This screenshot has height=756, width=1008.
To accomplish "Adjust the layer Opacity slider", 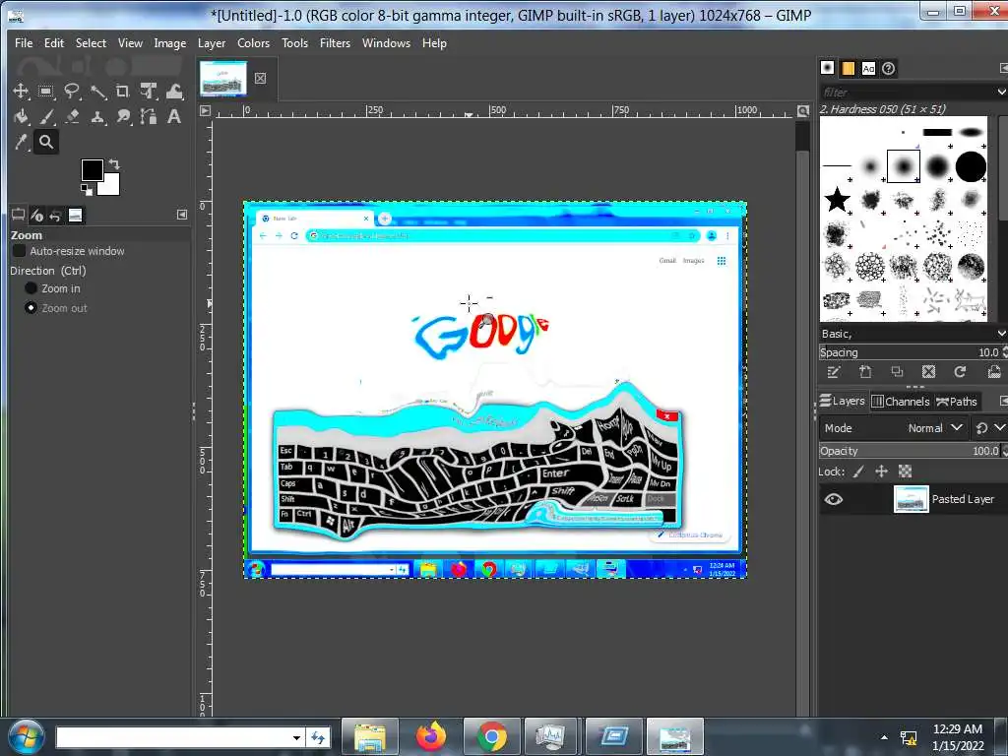I will 910,451.
